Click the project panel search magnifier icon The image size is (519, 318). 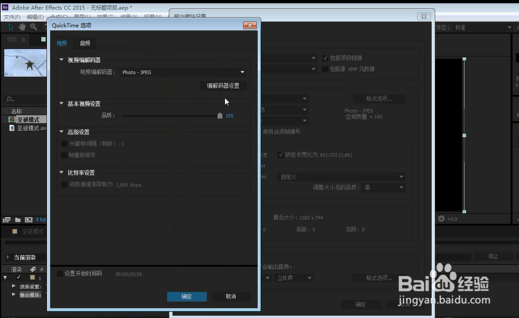(x=9, y=99)
